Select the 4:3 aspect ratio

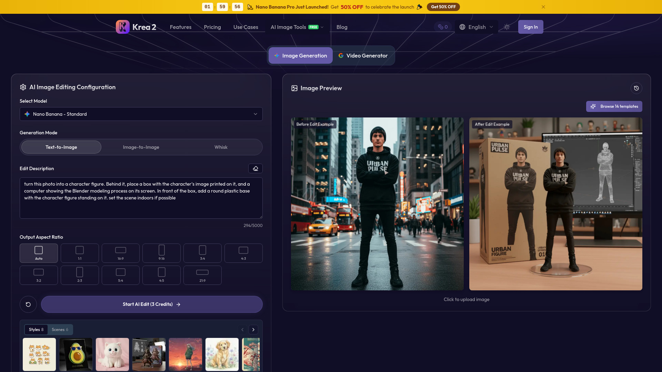(243, 253)
